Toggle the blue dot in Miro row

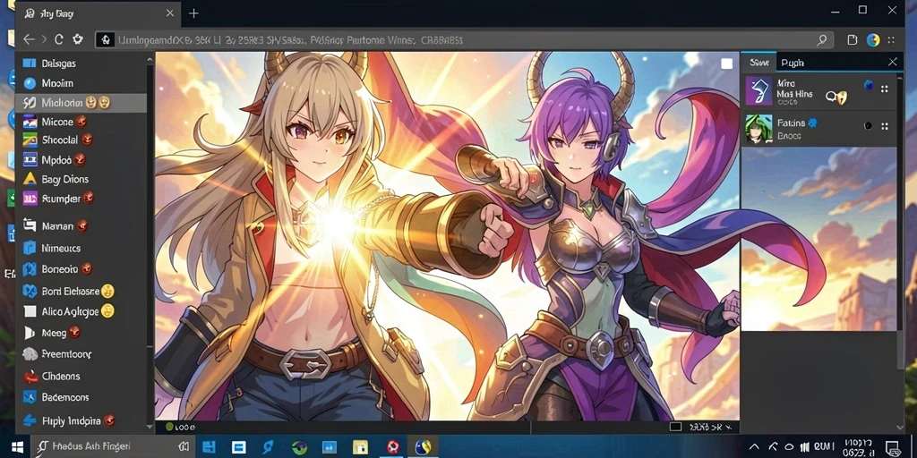point(869,85)
